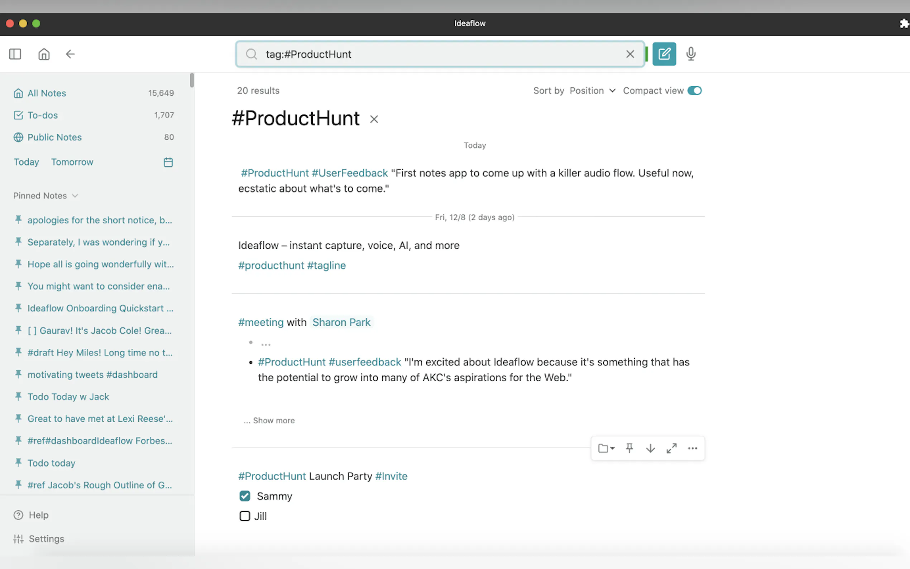Go to home via house icon in toolbar
The width and height of the screenshot is (910, 569).
point(44,54)
